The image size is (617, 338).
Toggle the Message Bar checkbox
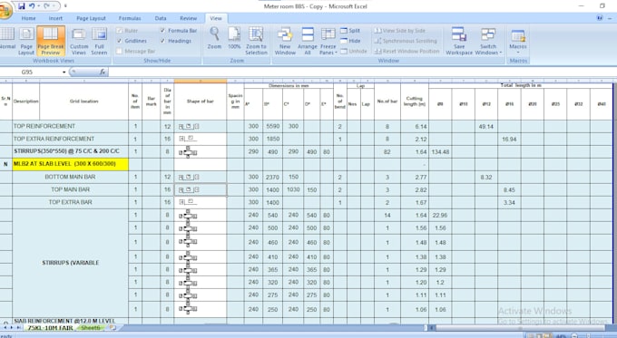[x=120, y=51]
